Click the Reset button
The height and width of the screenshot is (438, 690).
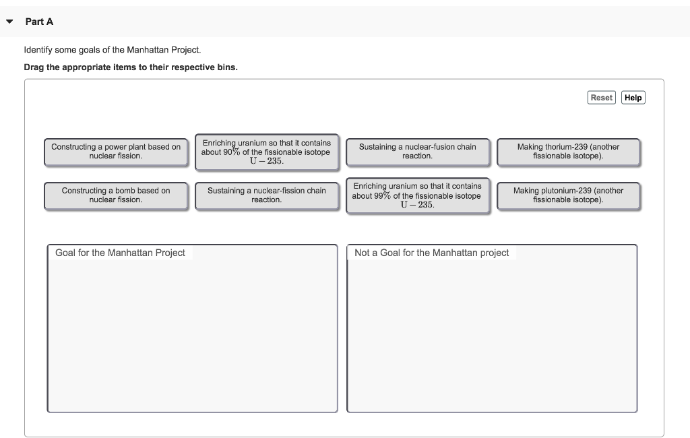pyautogui.click(x=601, y=97)
